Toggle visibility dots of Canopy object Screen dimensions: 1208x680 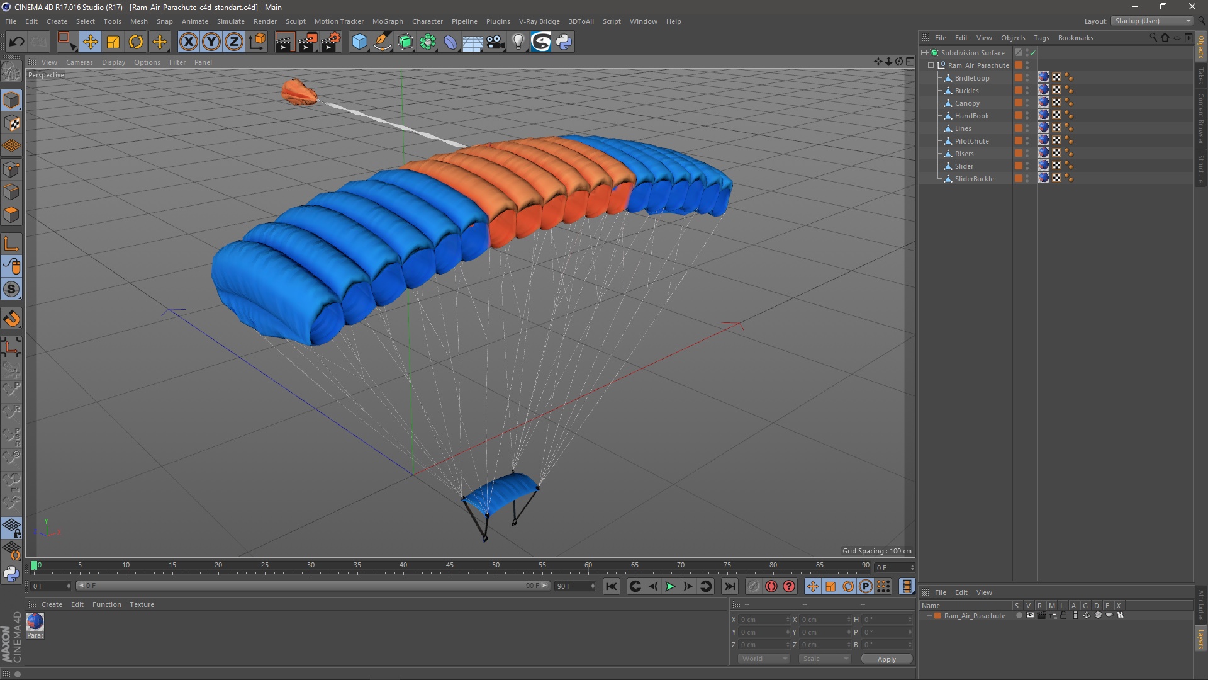pos(1027,103)
